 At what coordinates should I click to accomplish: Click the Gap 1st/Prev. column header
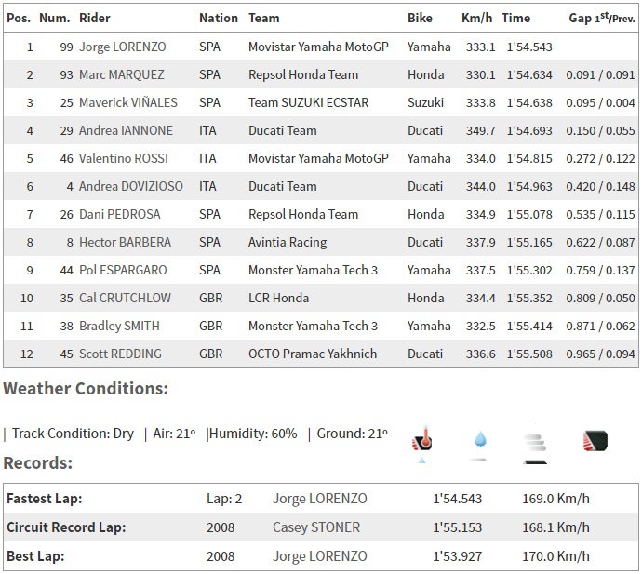tap(602, 18)
